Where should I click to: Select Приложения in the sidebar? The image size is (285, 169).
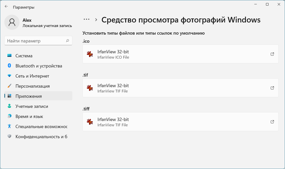pos(38,96)
